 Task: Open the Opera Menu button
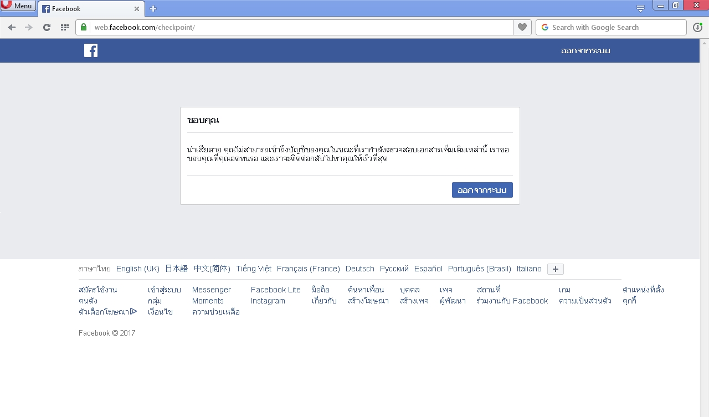18,6
